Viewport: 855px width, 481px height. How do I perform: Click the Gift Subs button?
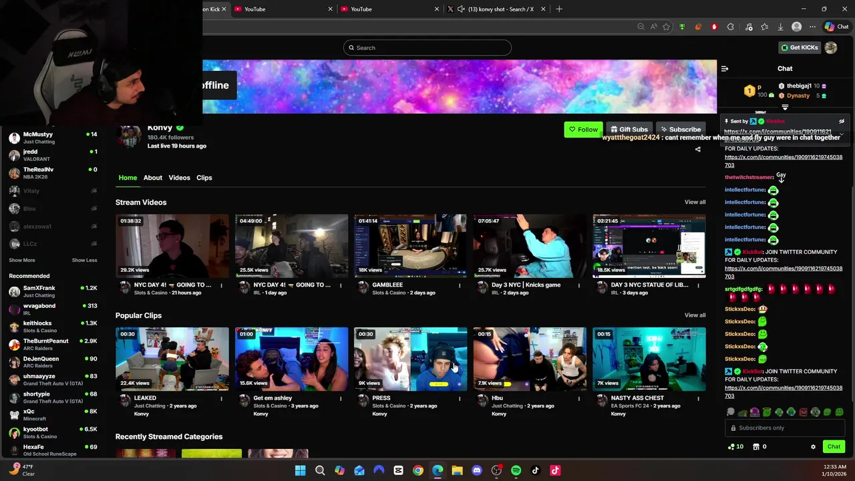coord(629,130)
